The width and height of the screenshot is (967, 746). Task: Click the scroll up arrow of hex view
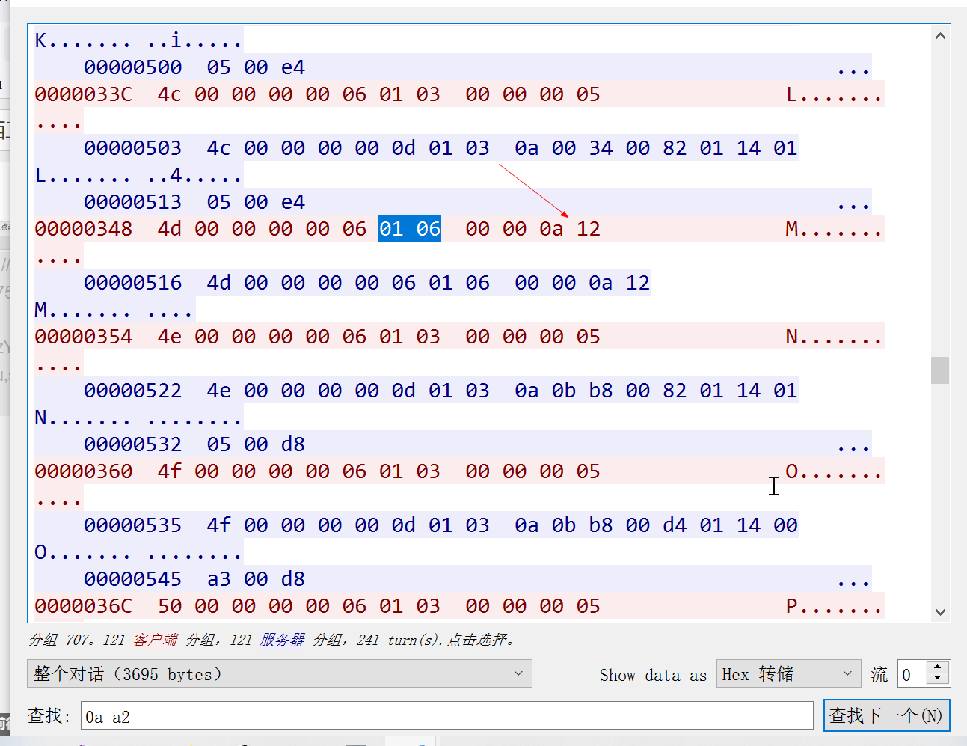click(940, 36)
